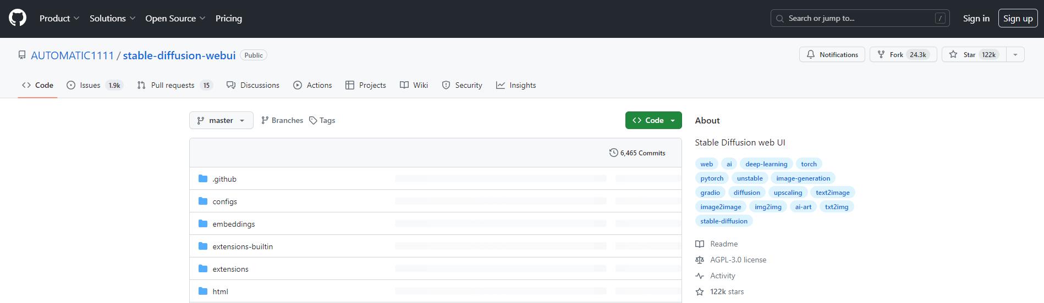The width and height of the screenshot is (1044, 303).
Task: Open the Branches list
Action: [282, 121]
